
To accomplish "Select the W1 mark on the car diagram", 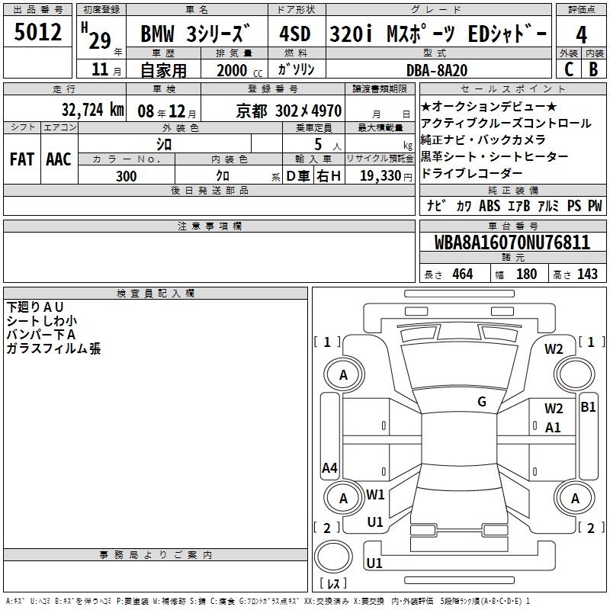I will 375,495.
